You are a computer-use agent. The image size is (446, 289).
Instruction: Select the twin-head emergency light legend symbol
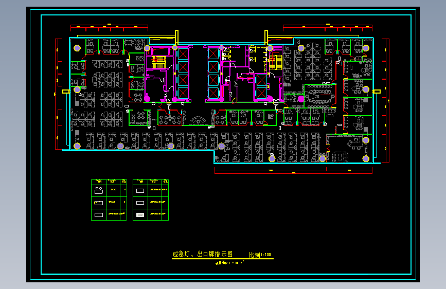click(99, 190)
